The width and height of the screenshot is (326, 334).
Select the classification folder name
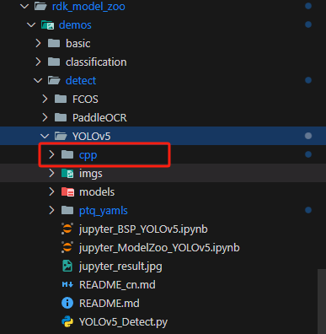[96, 62]
